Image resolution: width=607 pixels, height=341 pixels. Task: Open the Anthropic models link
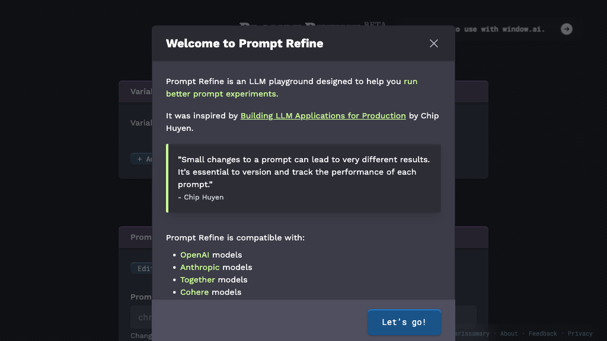(x=200, y=267)
